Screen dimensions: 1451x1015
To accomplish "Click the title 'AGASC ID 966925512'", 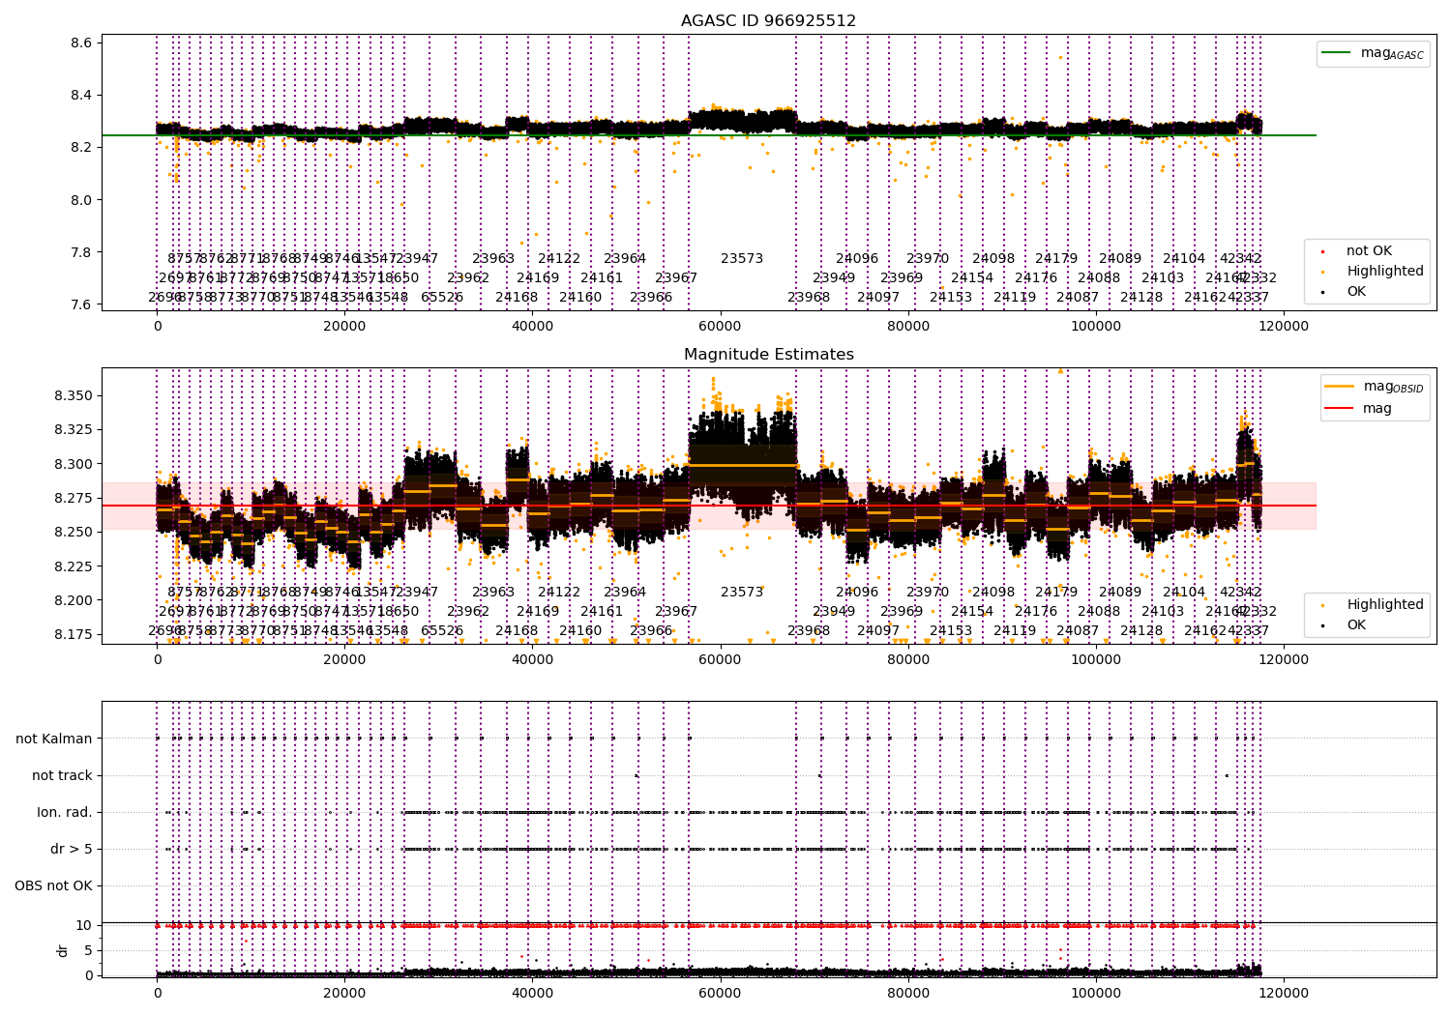I will [768, 20].
